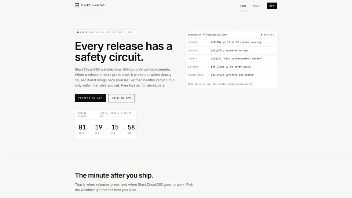Select "dpl_9f21c promoted 4m ago" deploy value
352x198 pixels.
coord(229,51)
